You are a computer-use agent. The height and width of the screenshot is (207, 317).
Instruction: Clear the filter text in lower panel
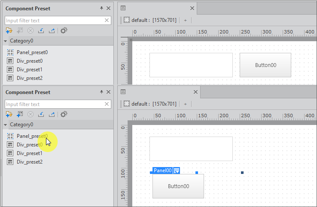click(x=107, y=104)
